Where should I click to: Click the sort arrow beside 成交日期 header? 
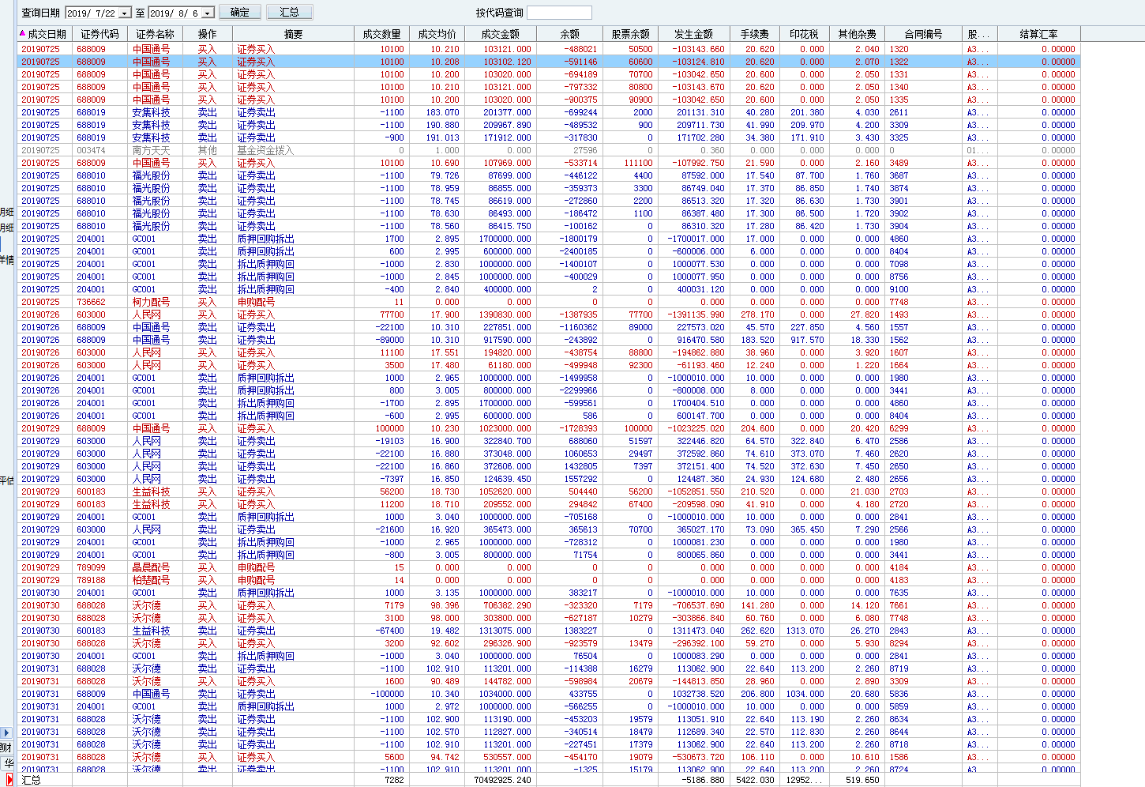point(22,34)
